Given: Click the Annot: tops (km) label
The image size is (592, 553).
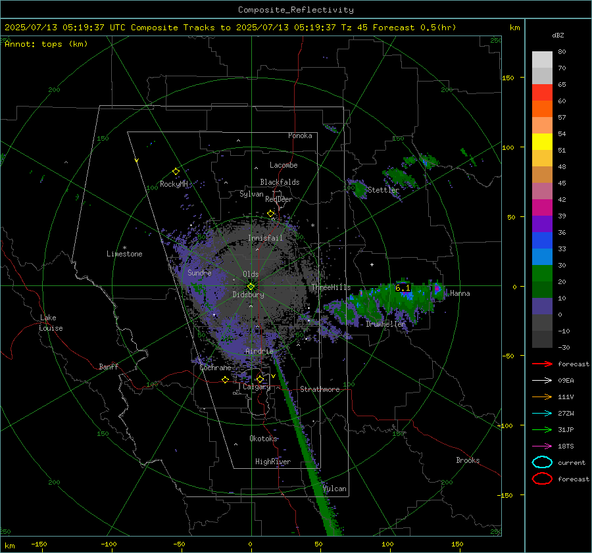Looking at the screenshot, I should (x=46, y=44).
